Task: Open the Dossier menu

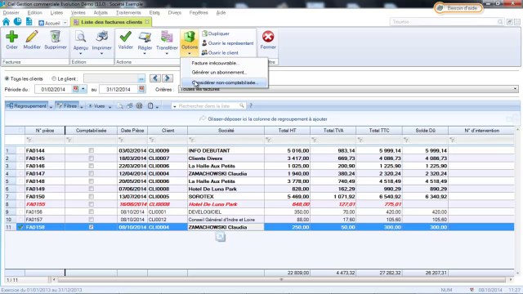Action: (11, 13)
